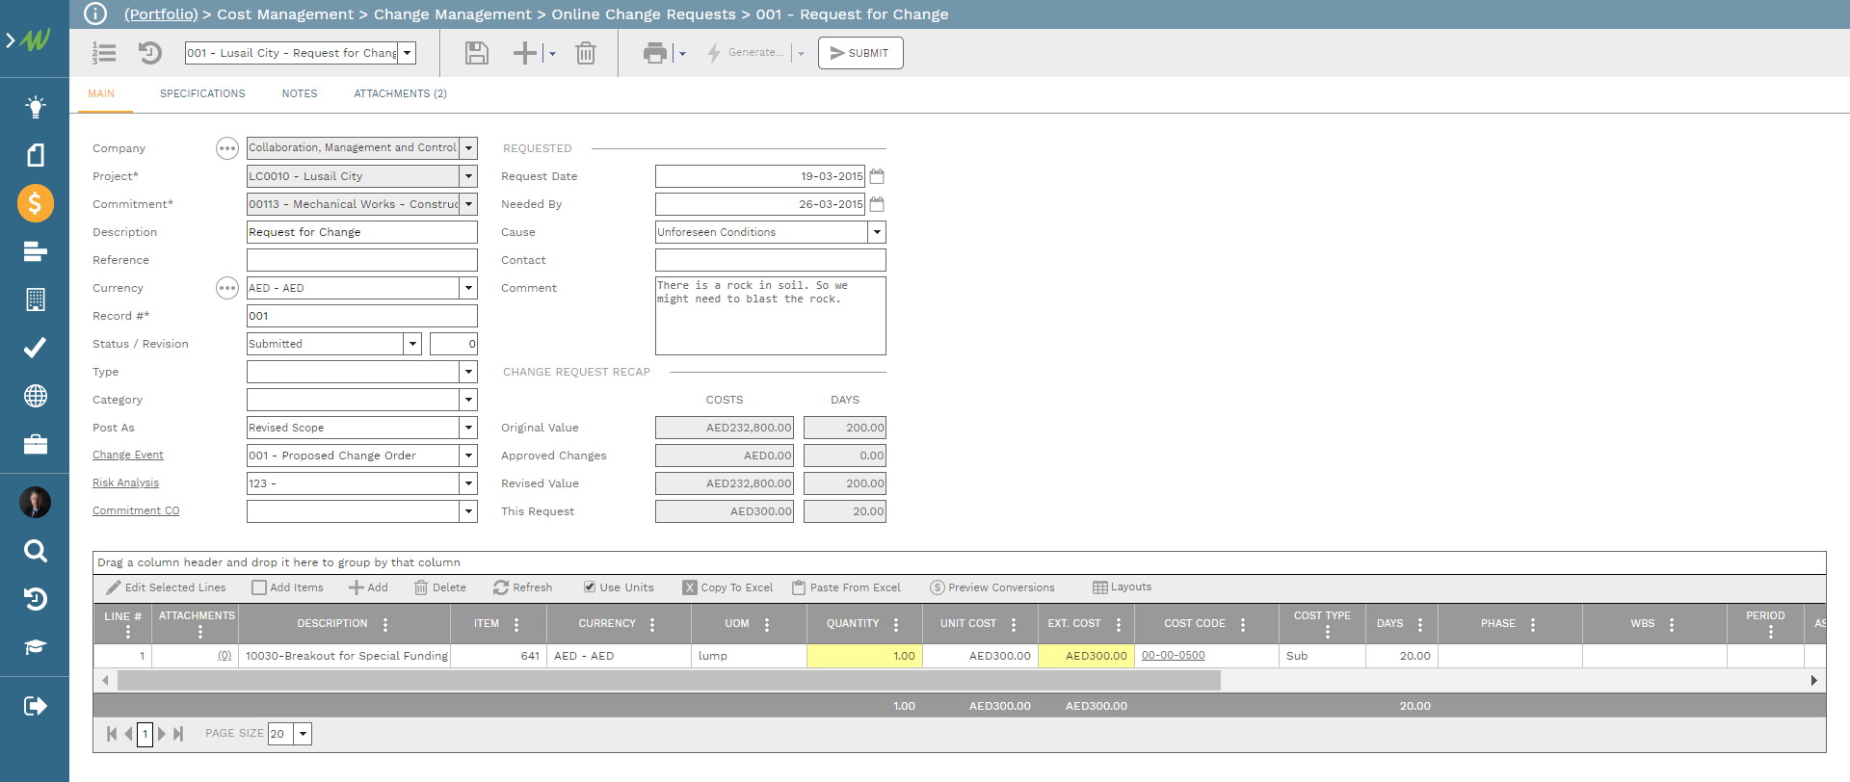Expand sidebar with the arrow logo

[28, 40]
